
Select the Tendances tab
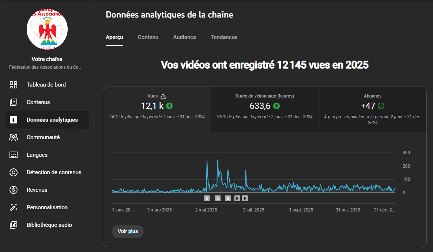[224, 37]
